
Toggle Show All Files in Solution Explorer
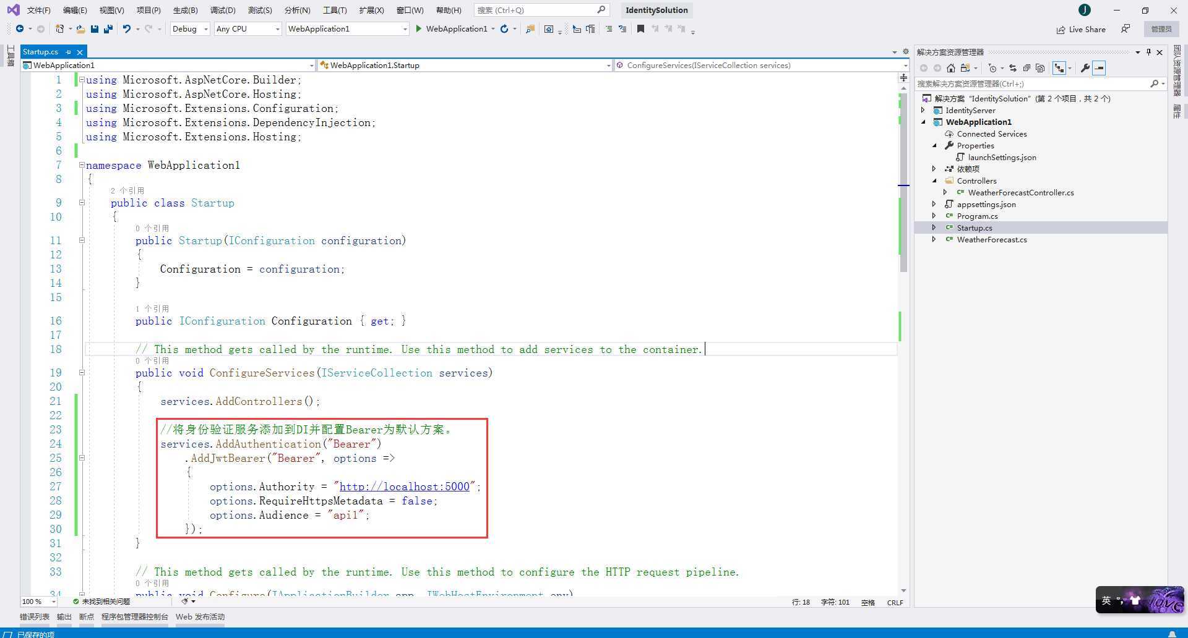coord(1040,68)
